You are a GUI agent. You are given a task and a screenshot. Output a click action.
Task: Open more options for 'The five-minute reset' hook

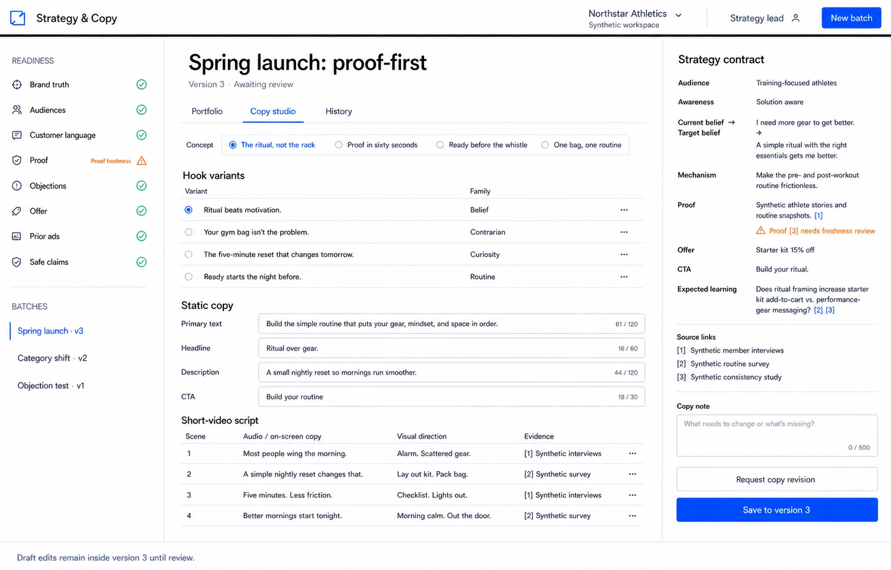(624, 255)
